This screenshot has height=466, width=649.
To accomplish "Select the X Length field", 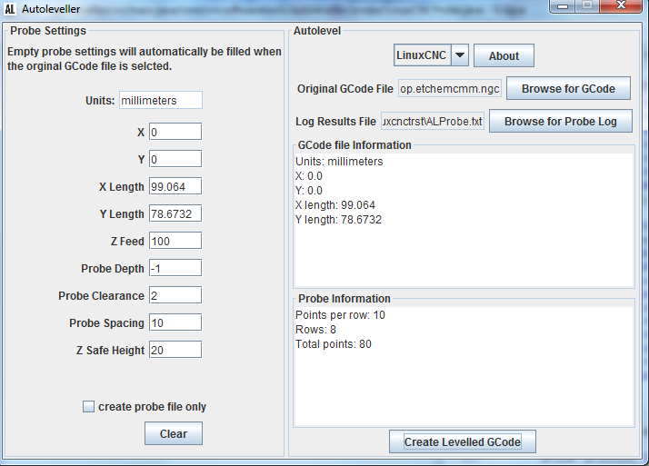I will pos(175,186).
